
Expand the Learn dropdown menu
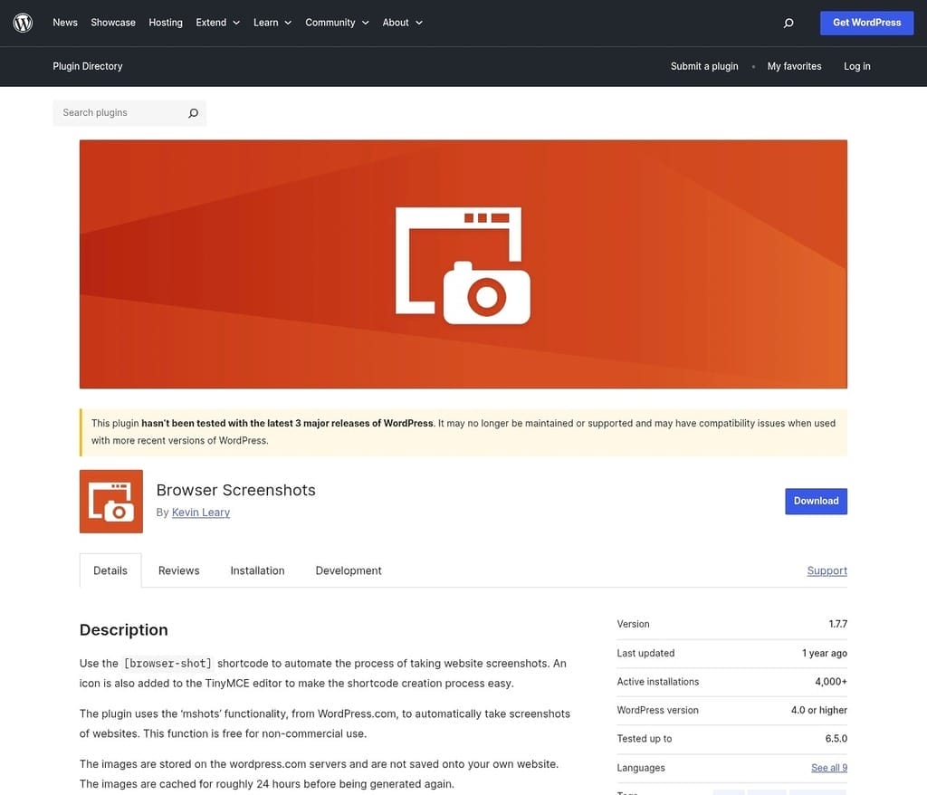272,23
